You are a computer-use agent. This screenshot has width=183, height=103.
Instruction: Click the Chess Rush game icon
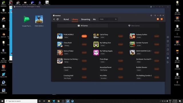(x=60, y=44)
